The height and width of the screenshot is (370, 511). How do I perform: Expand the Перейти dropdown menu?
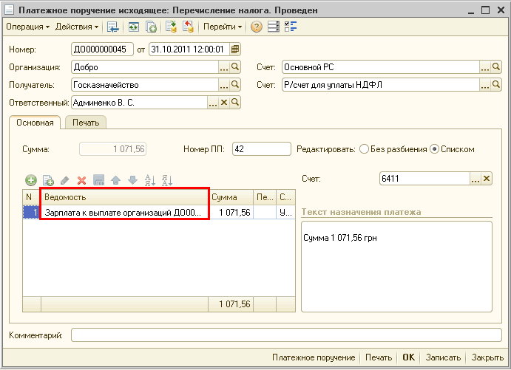(223, 27)
